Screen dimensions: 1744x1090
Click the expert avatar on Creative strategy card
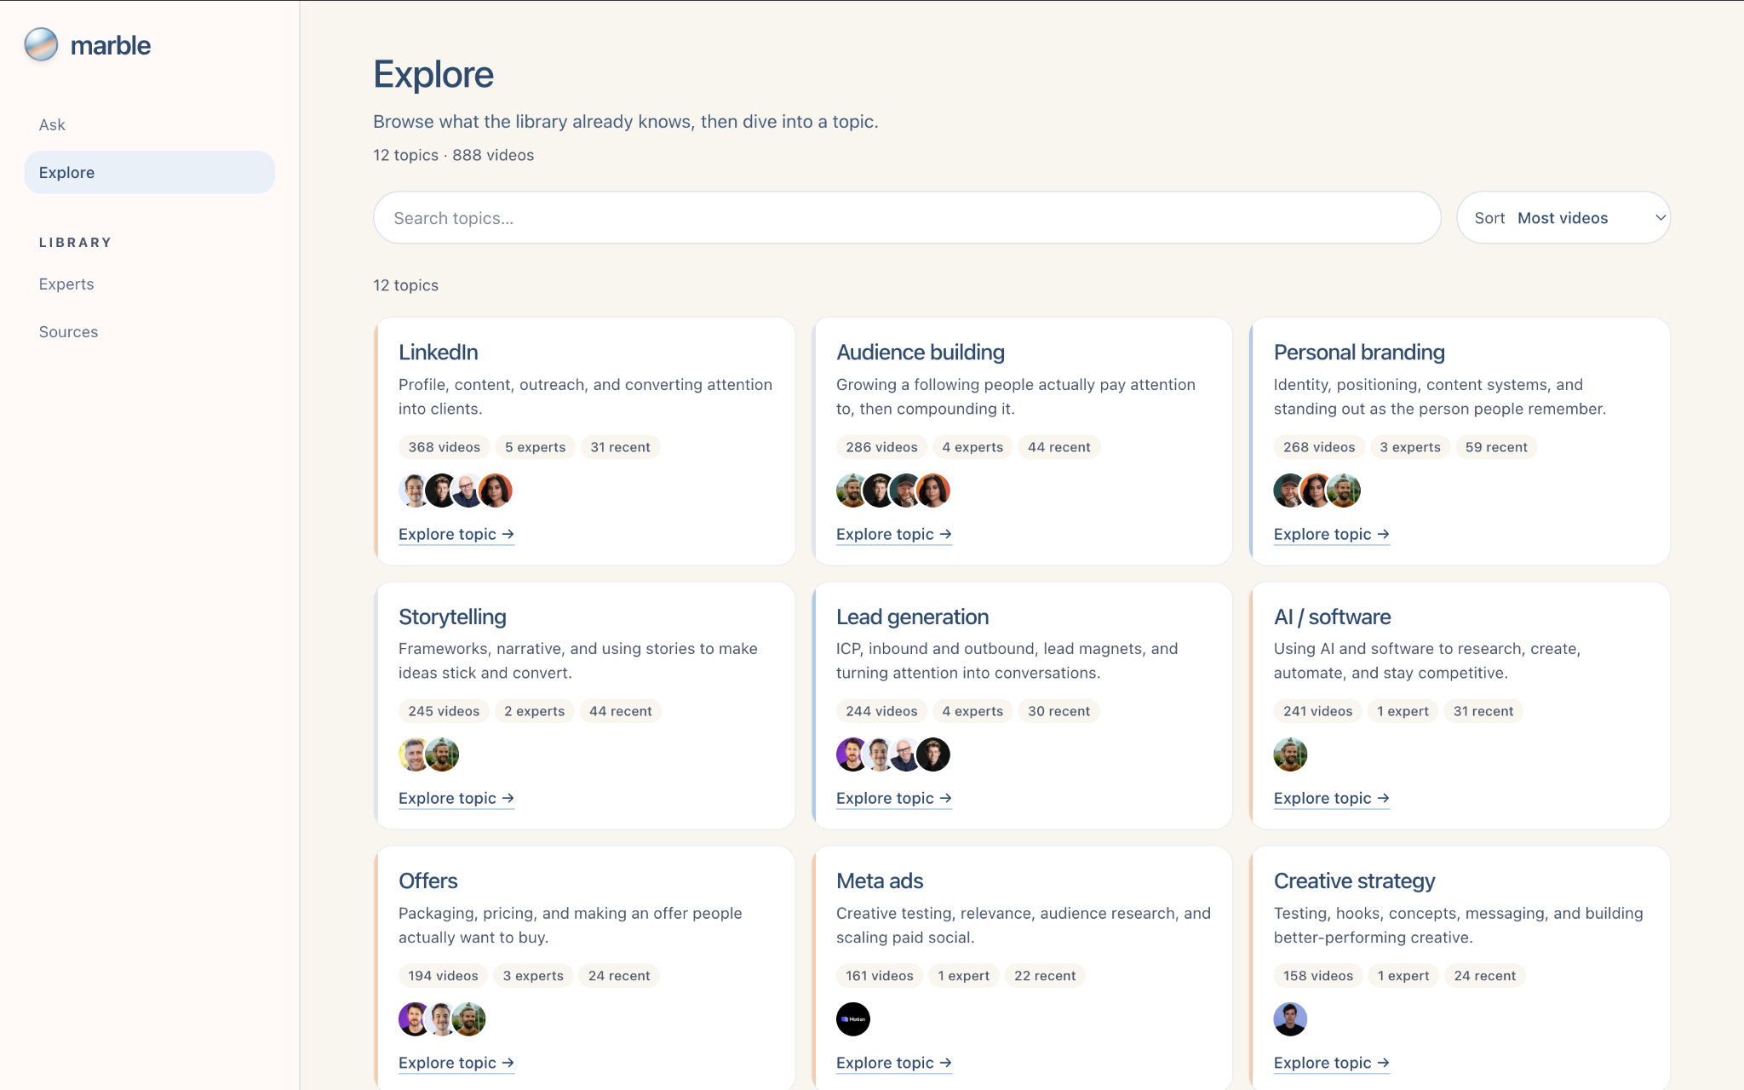coord(1290,1019)
